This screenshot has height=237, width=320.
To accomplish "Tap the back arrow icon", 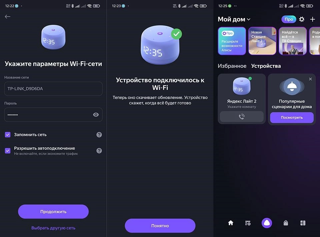I will 8,17.
